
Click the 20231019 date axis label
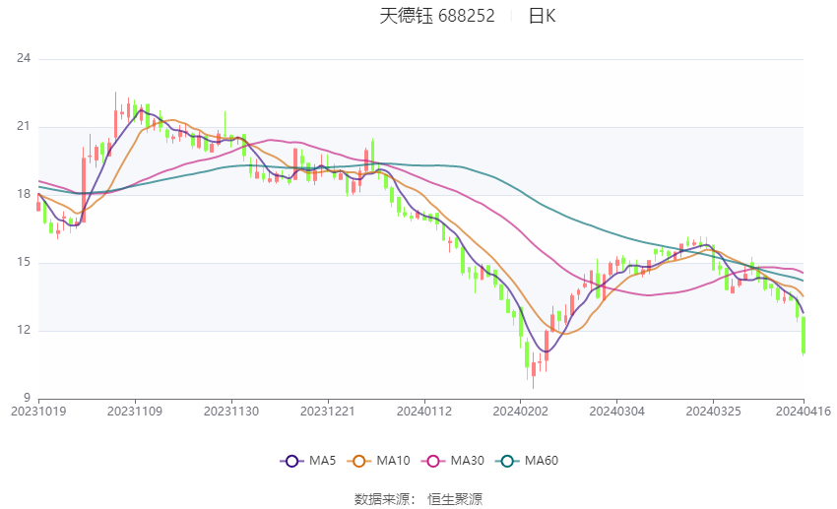38,412
